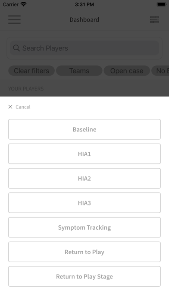The width and height of the screenshot is (169, 301).
Task: Choose HIA2 assessment
Action: [x=84, y=178]
